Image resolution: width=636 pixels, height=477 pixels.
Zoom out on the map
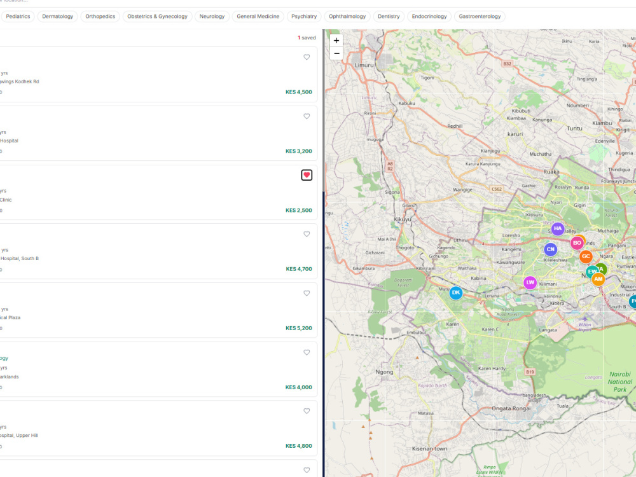pyautogui.click(x=336, y=53)
